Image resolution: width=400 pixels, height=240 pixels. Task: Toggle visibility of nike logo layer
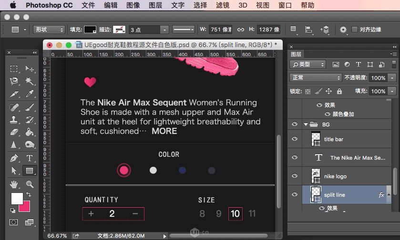(295, 176)
